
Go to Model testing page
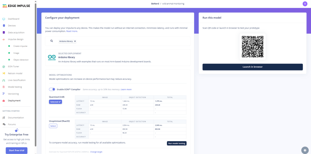click(15, 87)
